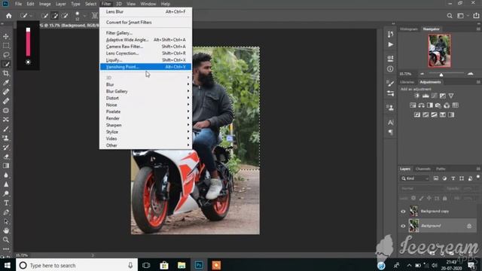
Task: Click the pink vertical brightness bar
Action: (x=28, y=42)
